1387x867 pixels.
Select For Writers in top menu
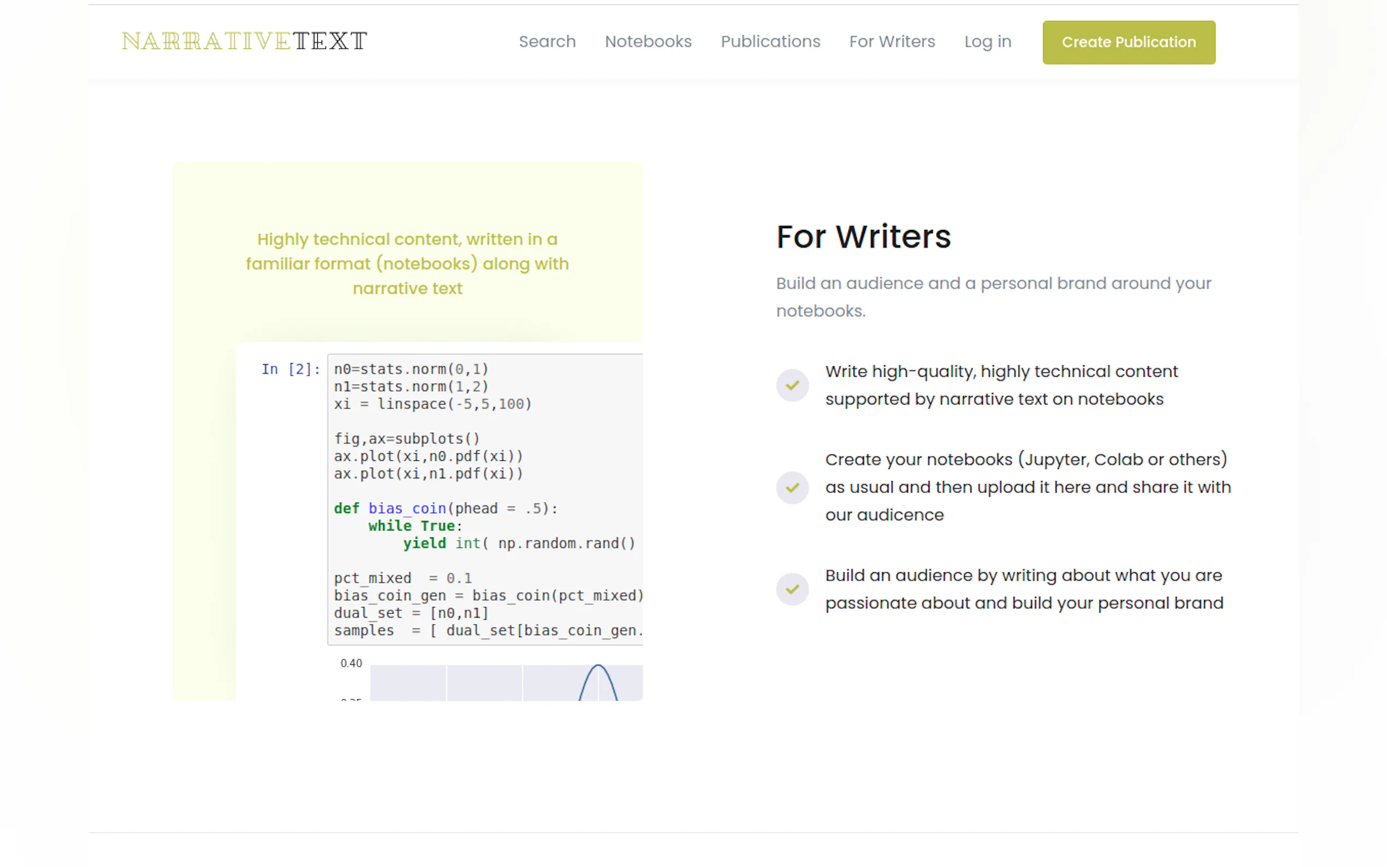892,42
